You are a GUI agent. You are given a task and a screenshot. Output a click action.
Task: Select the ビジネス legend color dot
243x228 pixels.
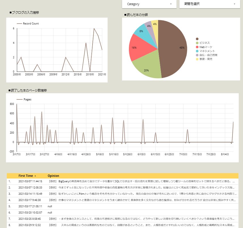point(197,43)
